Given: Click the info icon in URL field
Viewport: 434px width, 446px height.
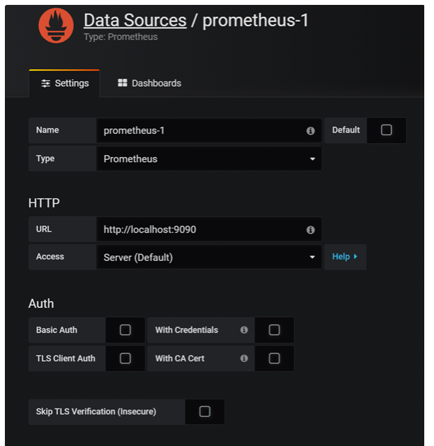Looking at the screenshot, I should pos(310,230).
